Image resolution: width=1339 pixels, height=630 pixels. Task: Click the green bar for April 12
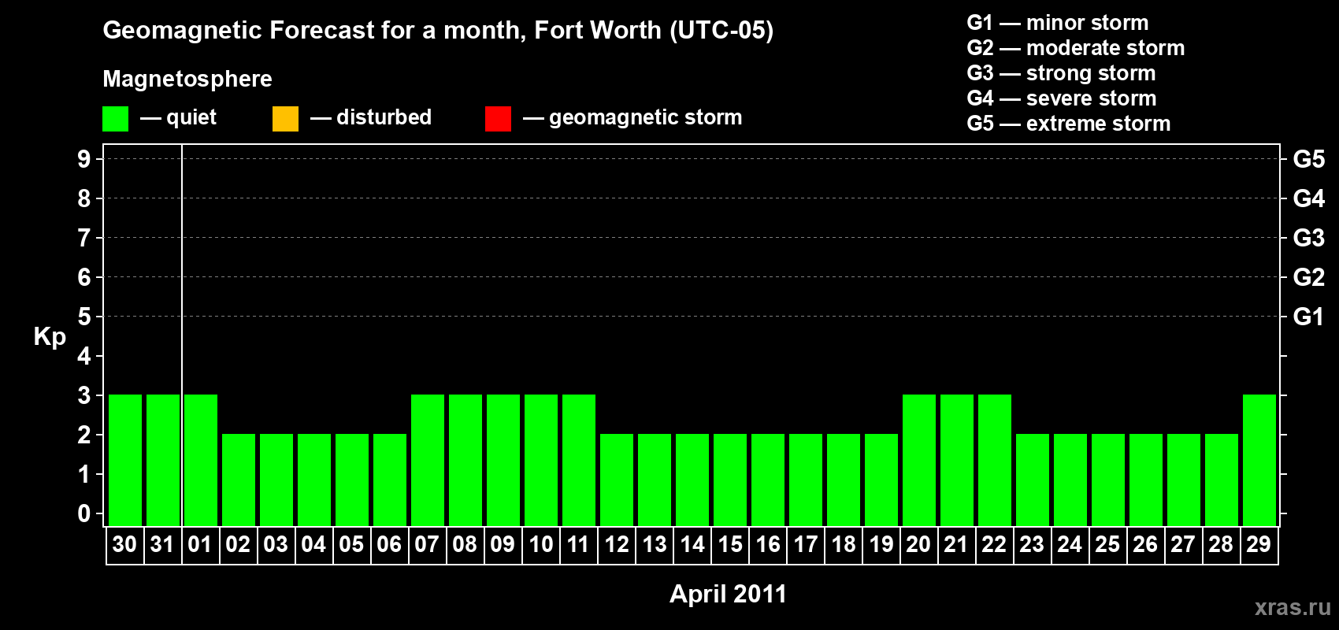pos(617,480)
